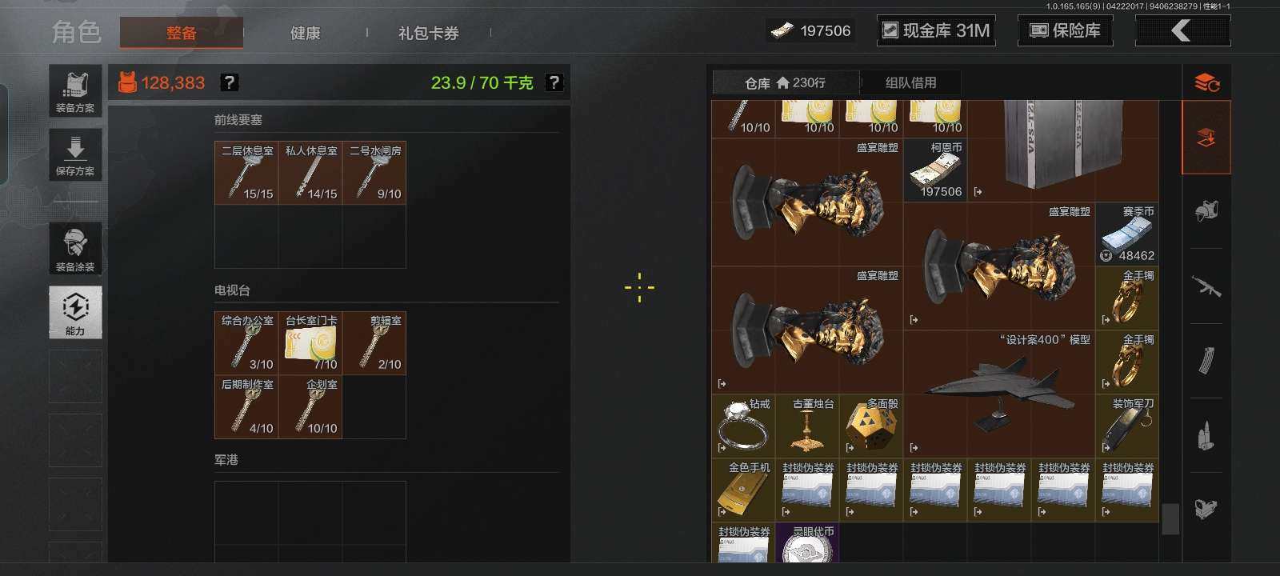The width and height of the screenshot is (1280, 576).
Task: Select the 钻戒 diamond ring item
Action: 743,426
